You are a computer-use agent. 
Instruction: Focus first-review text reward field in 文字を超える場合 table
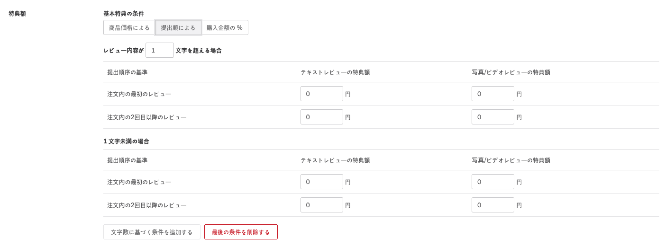tap(321, 94)
